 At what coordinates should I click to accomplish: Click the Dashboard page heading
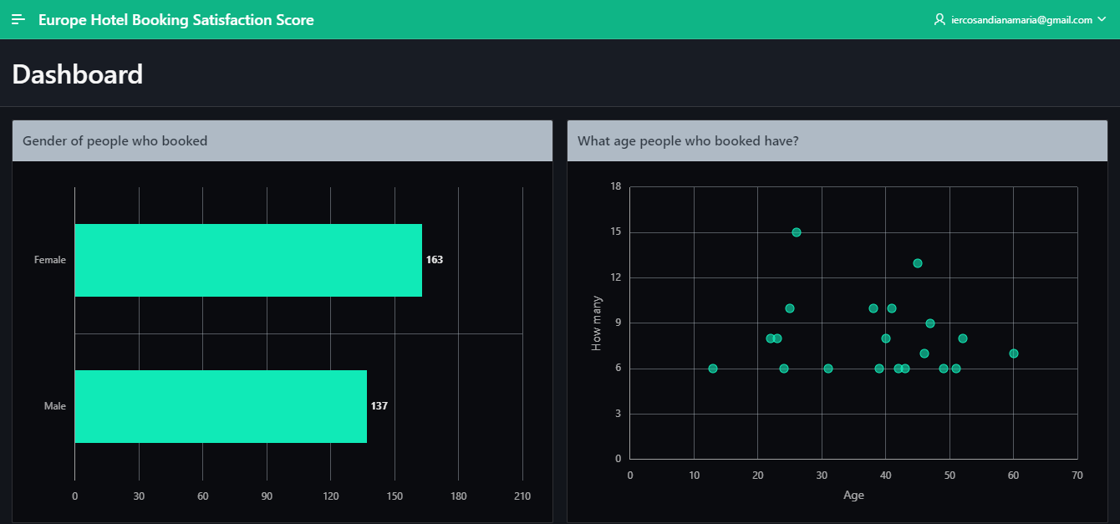pos(78,74)
